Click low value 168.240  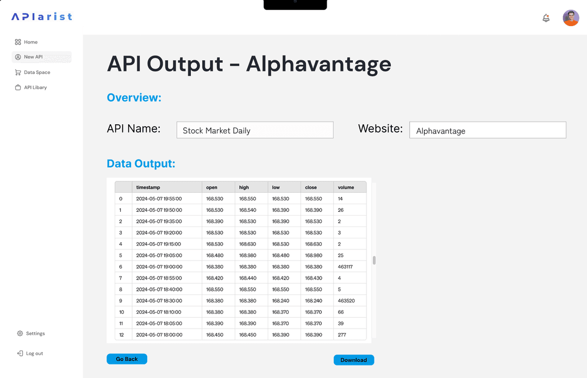click(280, 300)
